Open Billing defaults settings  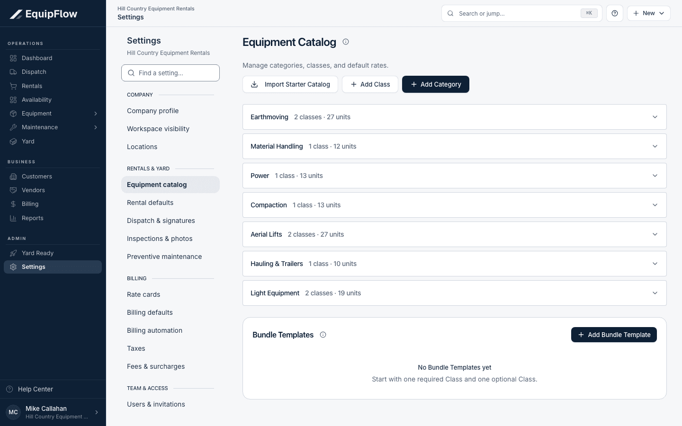click(170, 312)
